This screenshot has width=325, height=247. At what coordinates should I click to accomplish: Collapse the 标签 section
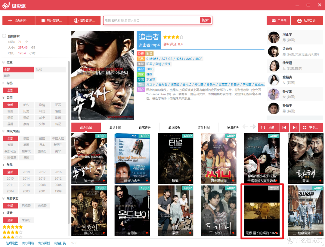pos(4,83)
